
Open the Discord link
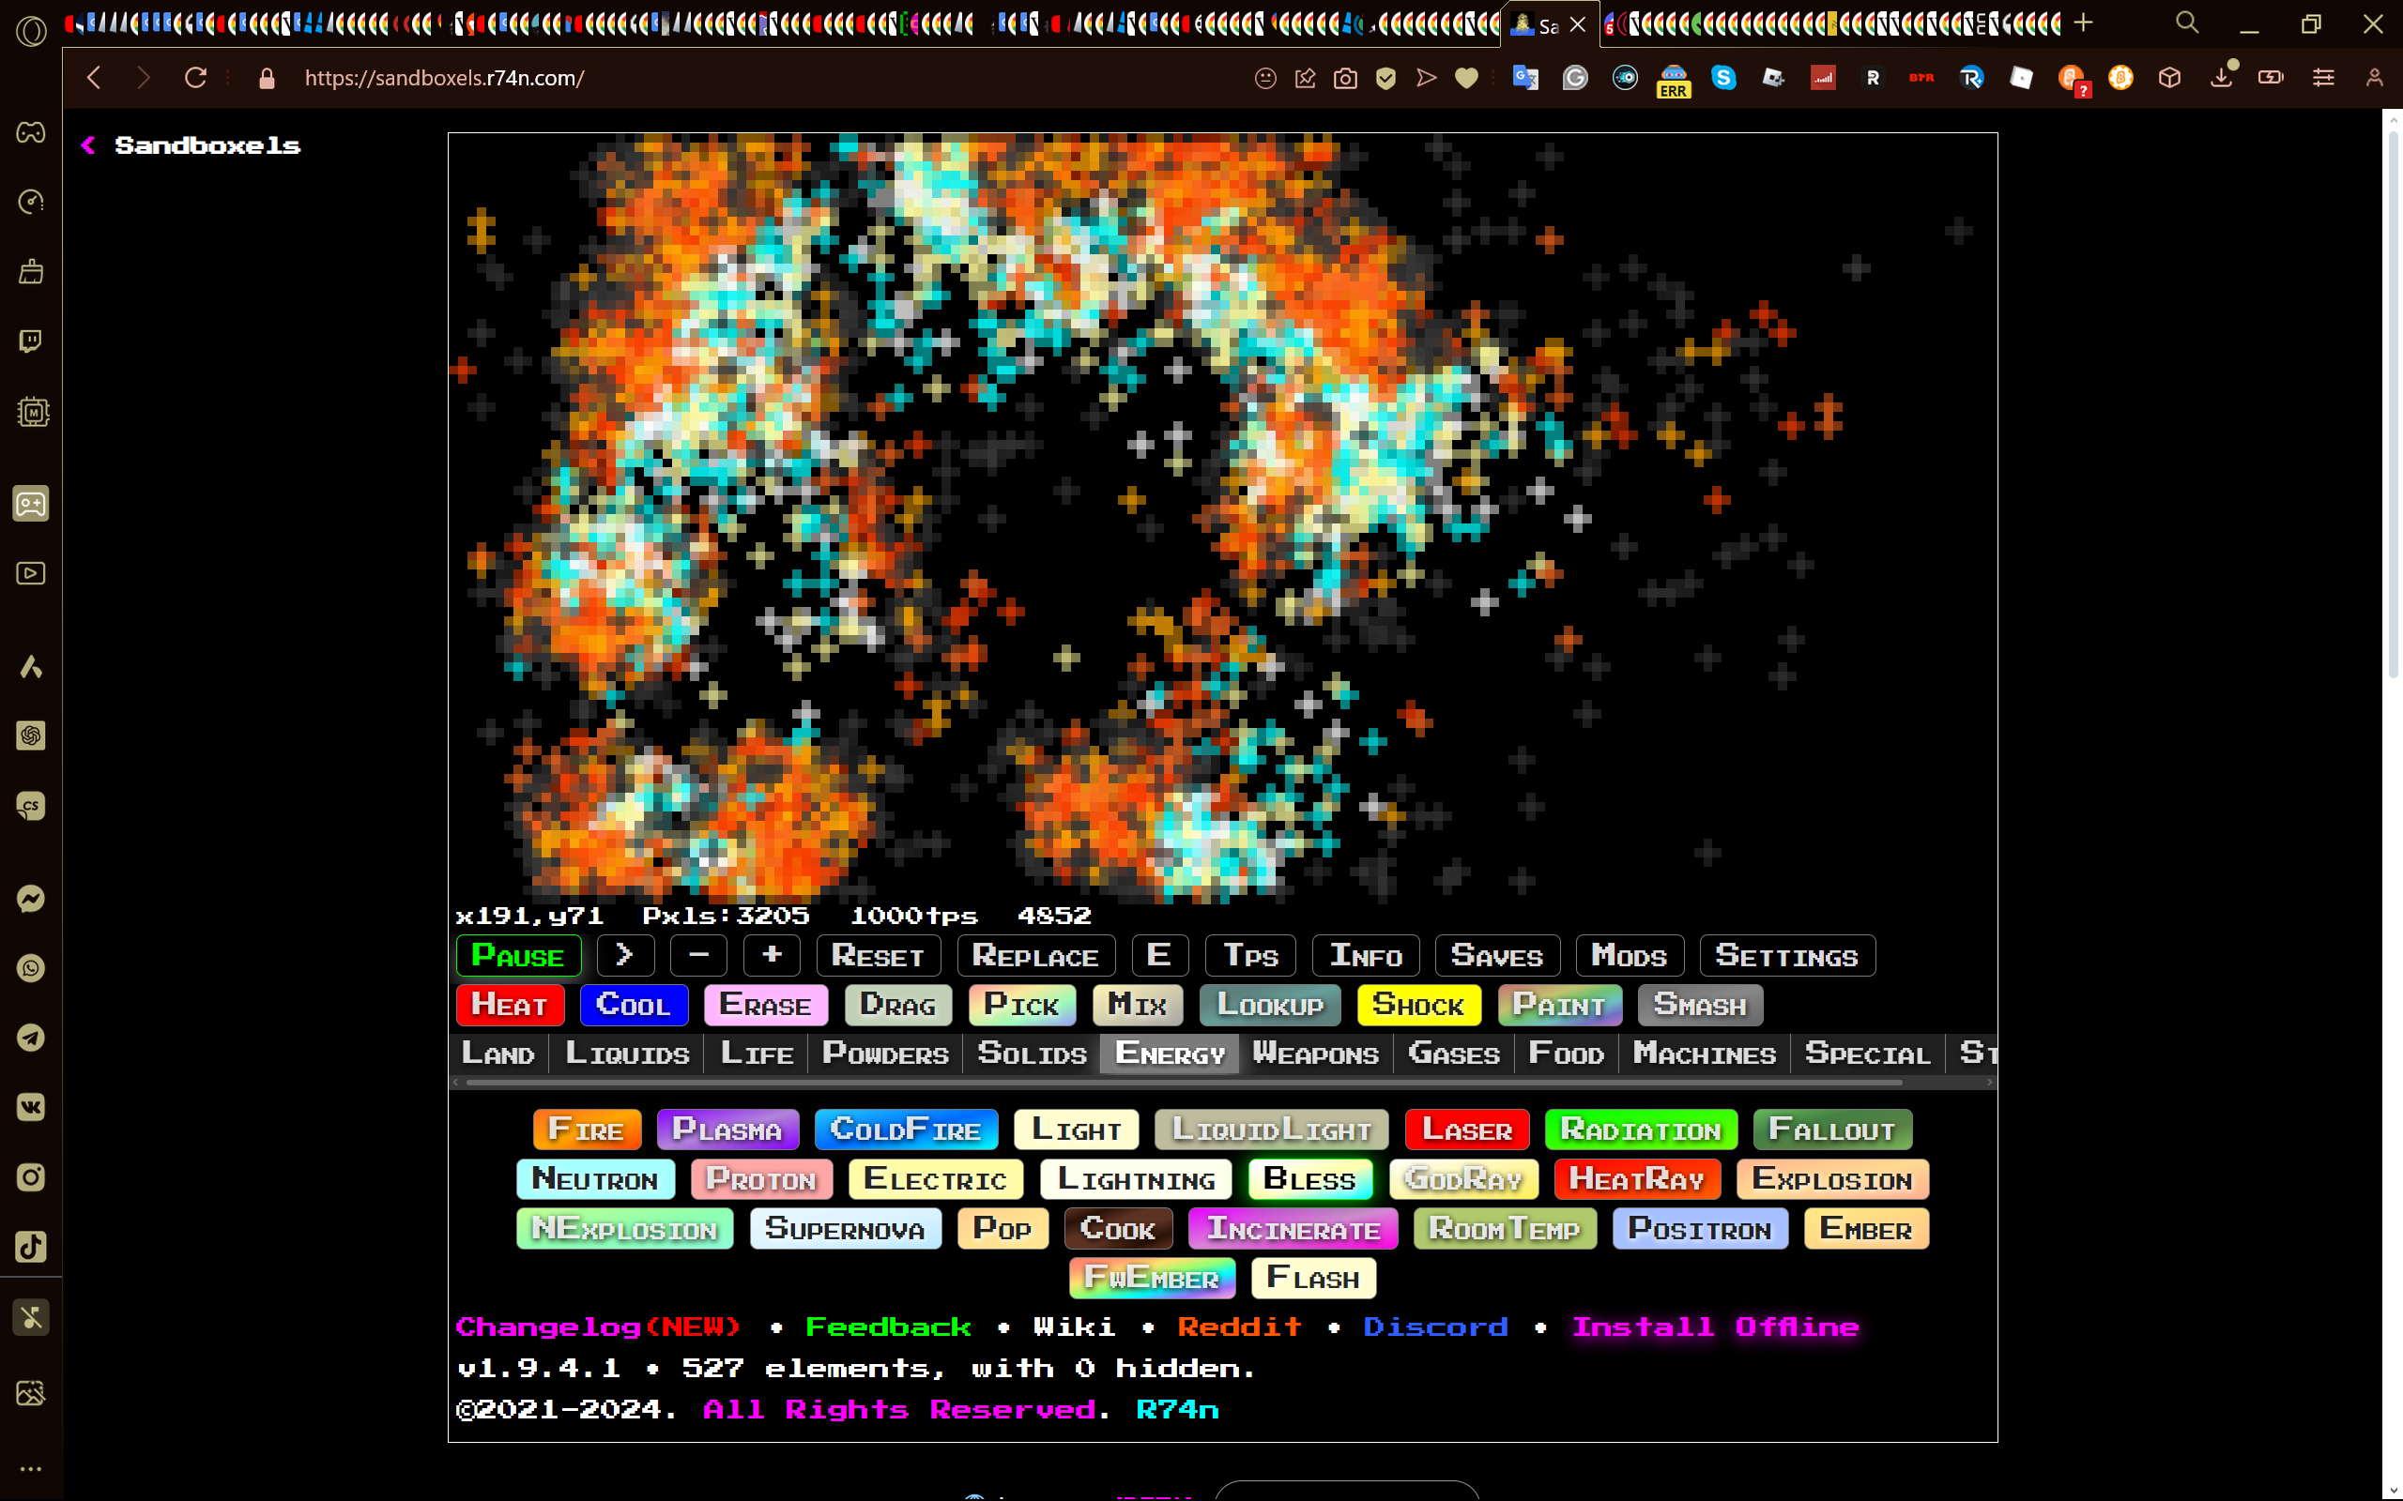tap(1435, 1327)
